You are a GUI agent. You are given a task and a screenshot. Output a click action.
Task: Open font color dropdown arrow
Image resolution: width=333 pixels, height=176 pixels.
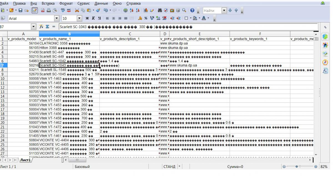(x=209, y=19)
